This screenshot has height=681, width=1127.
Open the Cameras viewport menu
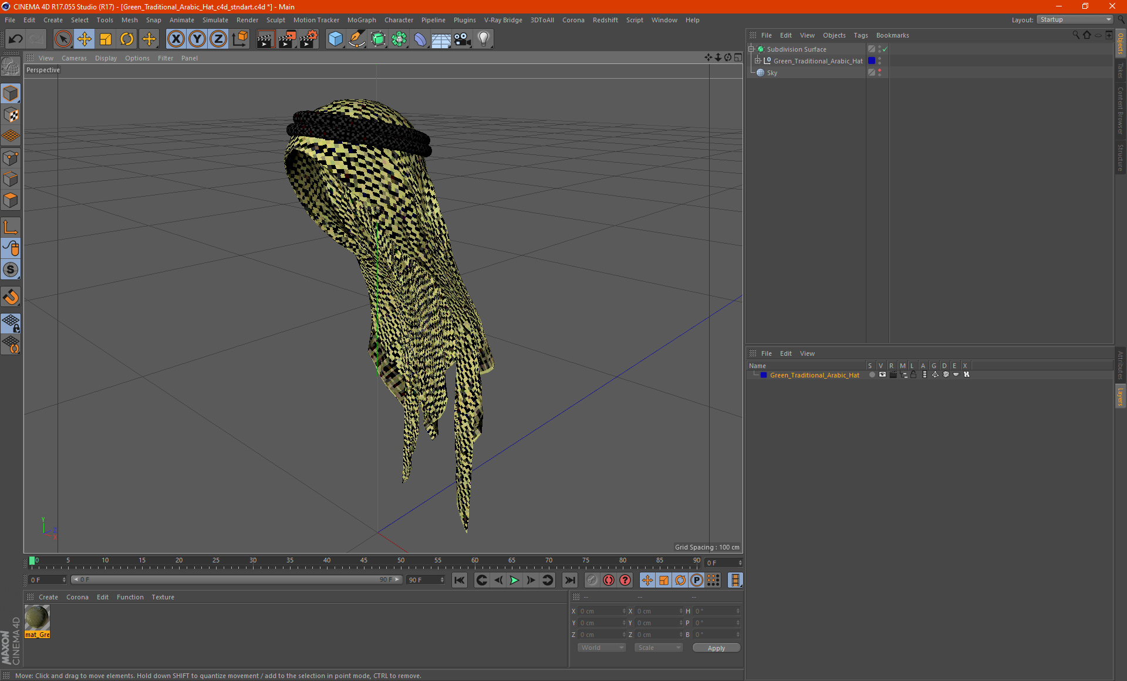(74, 58)
